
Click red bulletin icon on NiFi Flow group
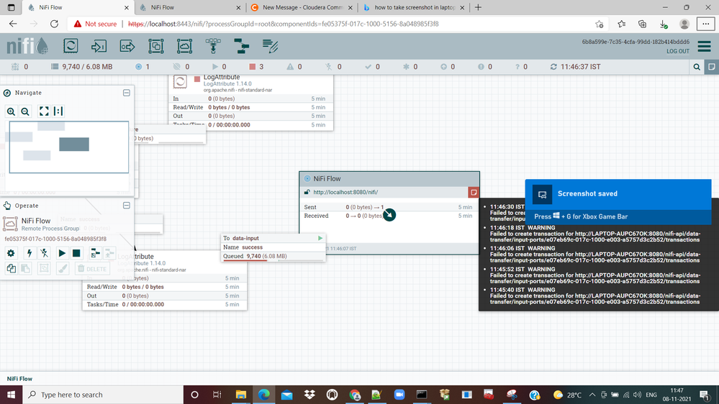[474, 193]
